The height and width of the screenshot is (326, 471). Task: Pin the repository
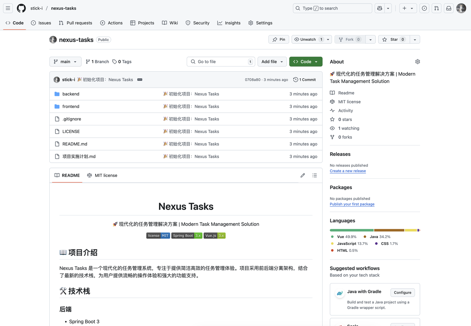pos(278,39)
